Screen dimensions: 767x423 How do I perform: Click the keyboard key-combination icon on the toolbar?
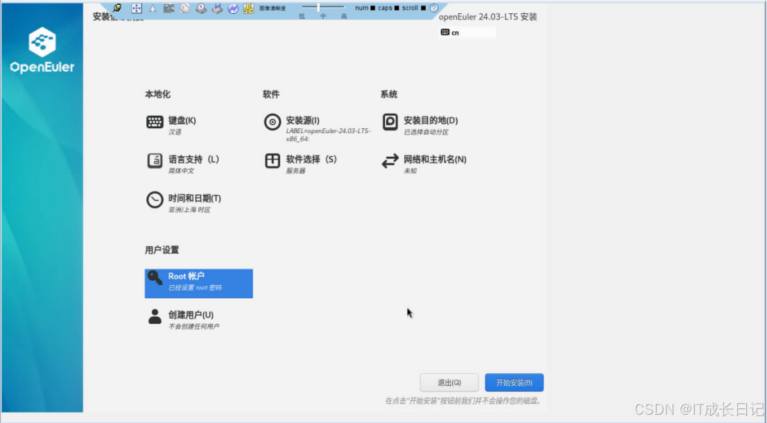[248, 8]
